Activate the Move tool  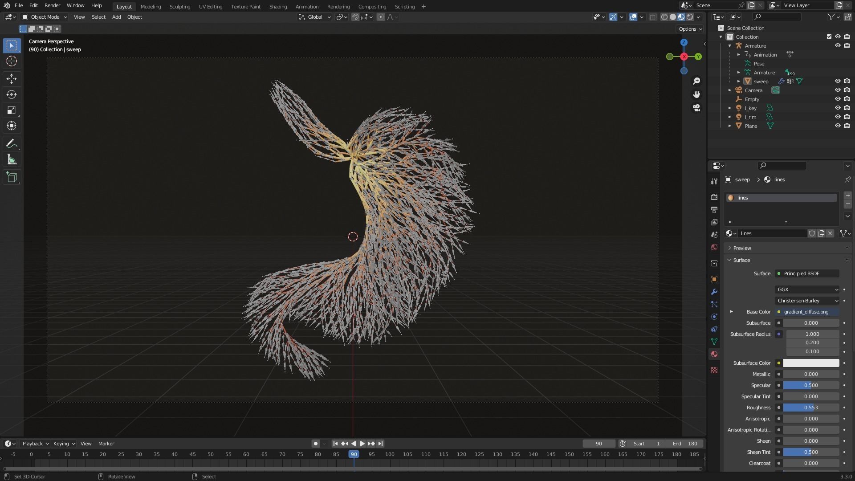click(12, 79)
